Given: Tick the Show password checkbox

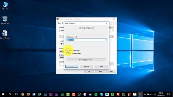Looking at the screenshot, I should [x=68, y=51].
